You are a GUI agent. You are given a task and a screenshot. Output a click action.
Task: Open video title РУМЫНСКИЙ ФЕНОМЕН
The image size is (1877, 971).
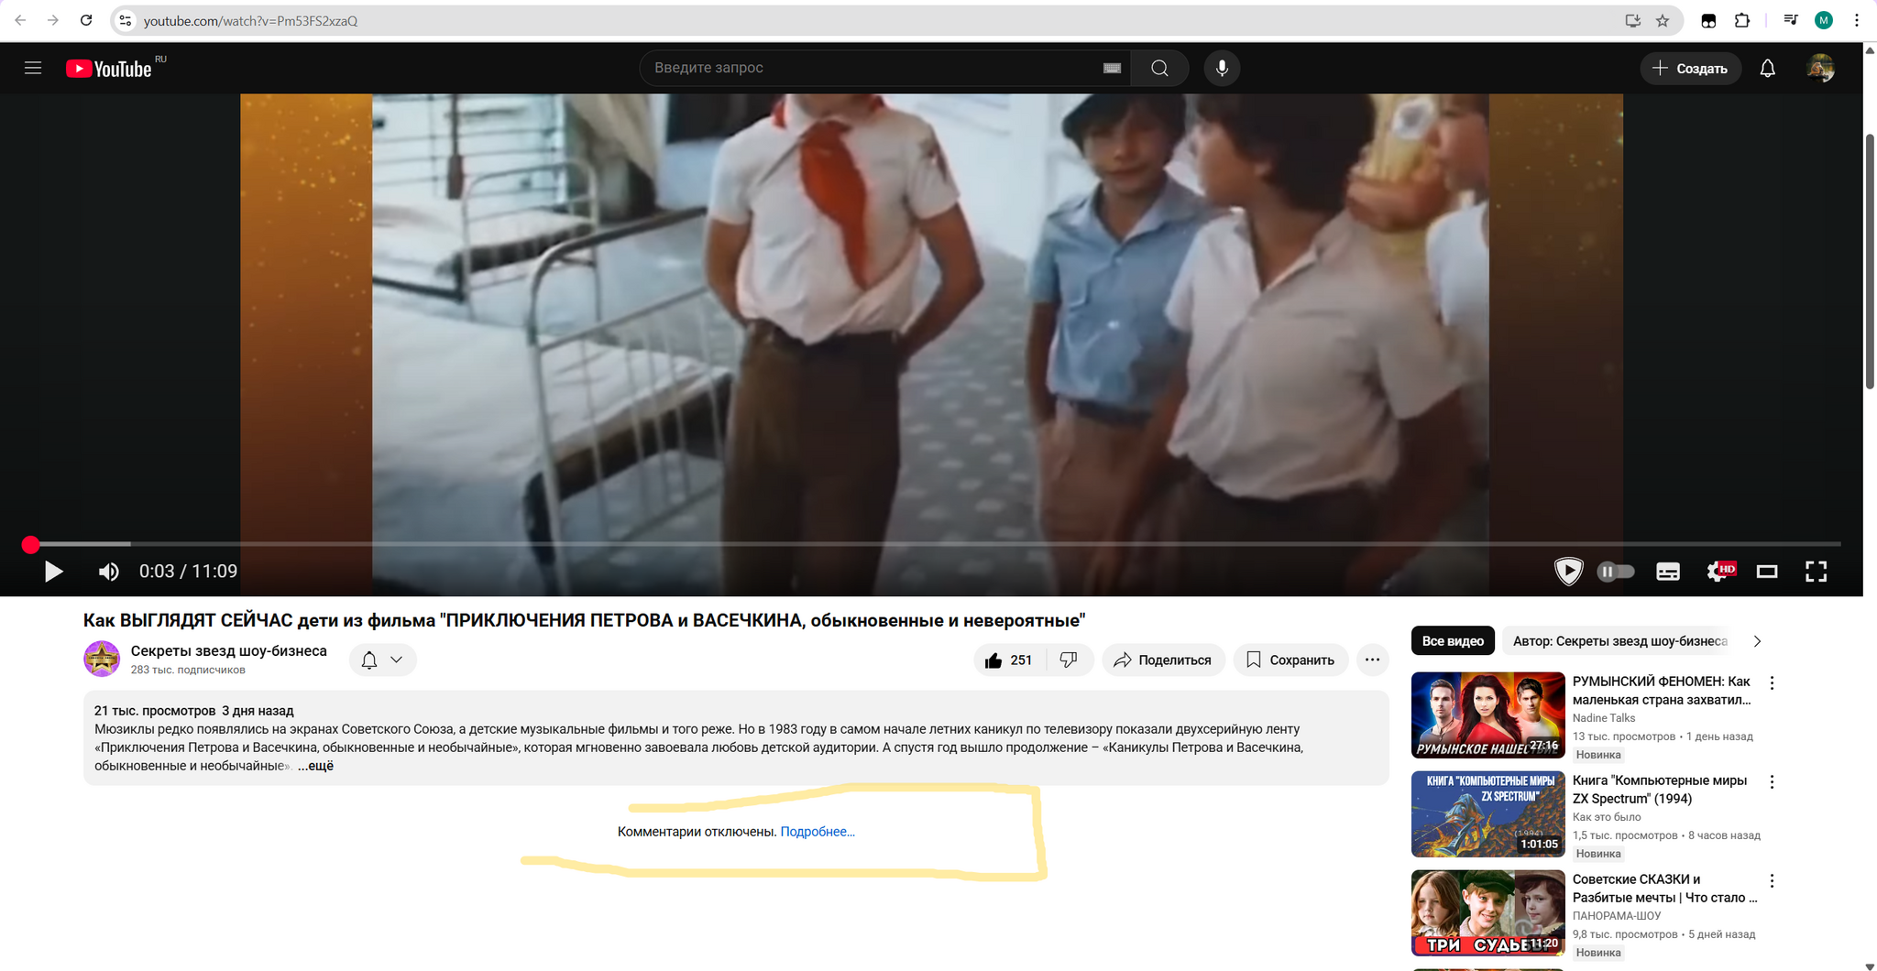[x=1662, y=691]
